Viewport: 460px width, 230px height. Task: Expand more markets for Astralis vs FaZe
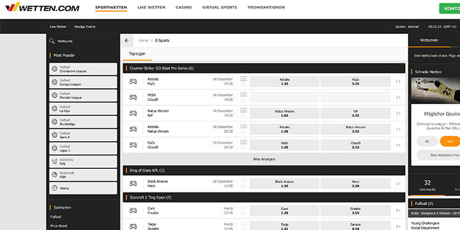coord(398,82)
